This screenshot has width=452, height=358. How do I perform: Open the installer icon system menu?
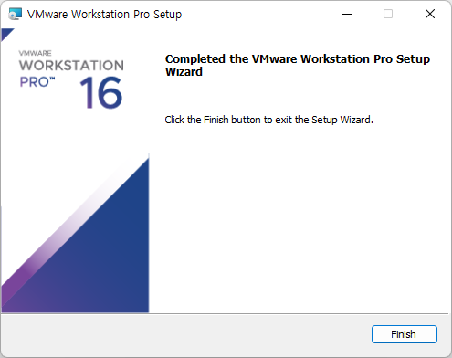pyautogui.click(x=16, y=14)
